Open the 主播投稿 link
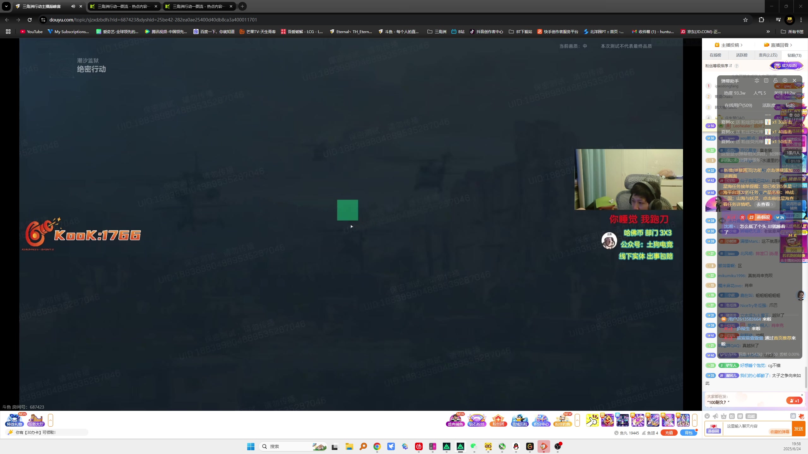This screenshot has height=454, width=808. click(x=728, y=45)
